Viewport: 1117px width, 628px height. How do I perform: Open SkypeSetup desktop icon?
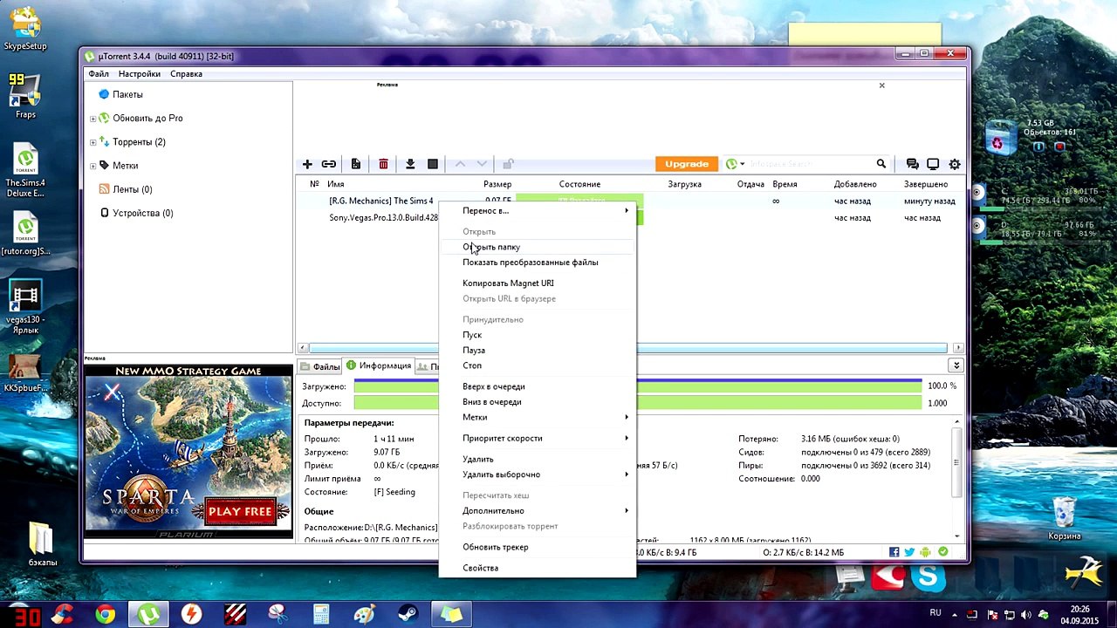coord(25,29)
